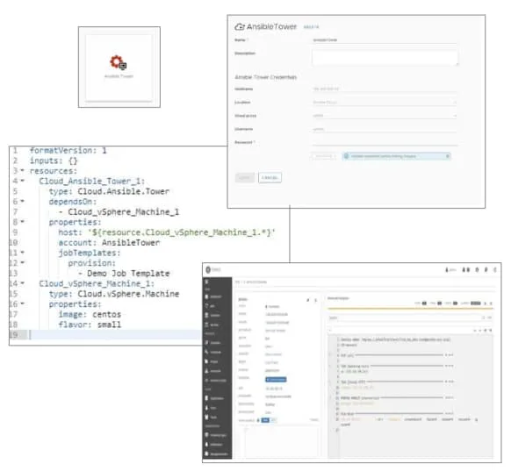The width and height of the screenshot is (511, 471).
Task: Select JSON format for extra variables
Action: pos(273,420)
